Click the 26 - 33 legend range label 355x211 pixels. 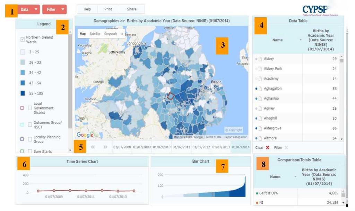pos(35,62)
